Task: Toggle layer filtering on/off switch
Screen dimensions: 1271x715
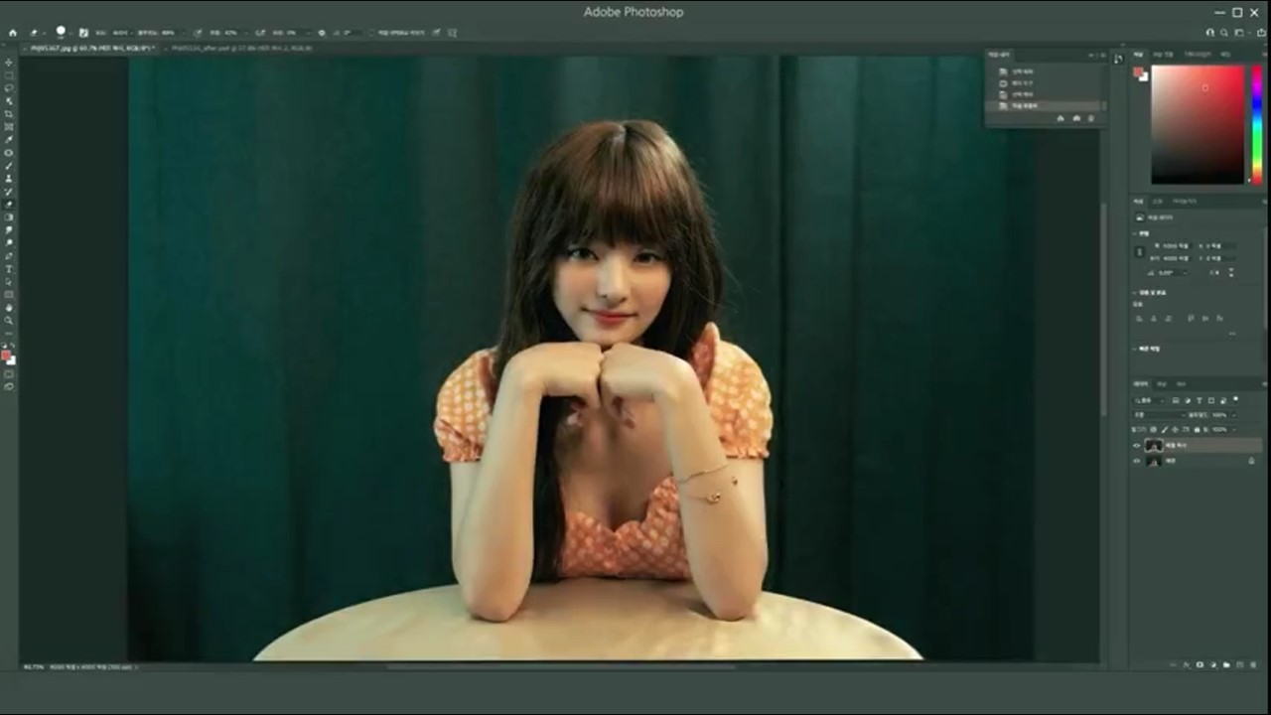Action: [1236, 398]
